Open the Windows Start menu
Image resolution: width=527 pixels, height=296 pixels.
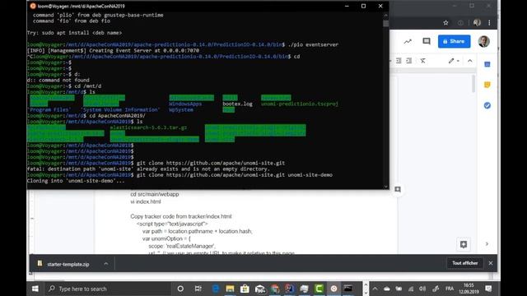point(35,289)
